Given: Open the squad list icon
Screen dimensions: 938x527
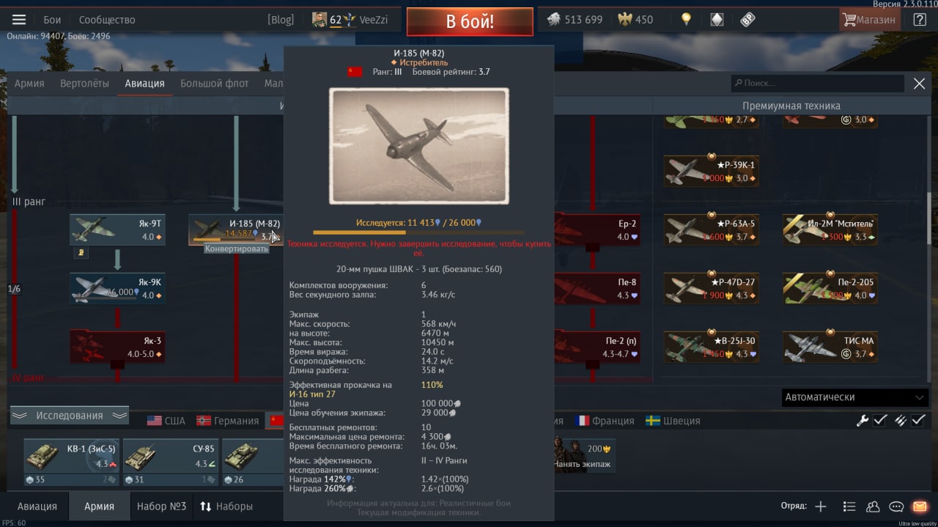Looking at the screenshot, I should (849, 506).
